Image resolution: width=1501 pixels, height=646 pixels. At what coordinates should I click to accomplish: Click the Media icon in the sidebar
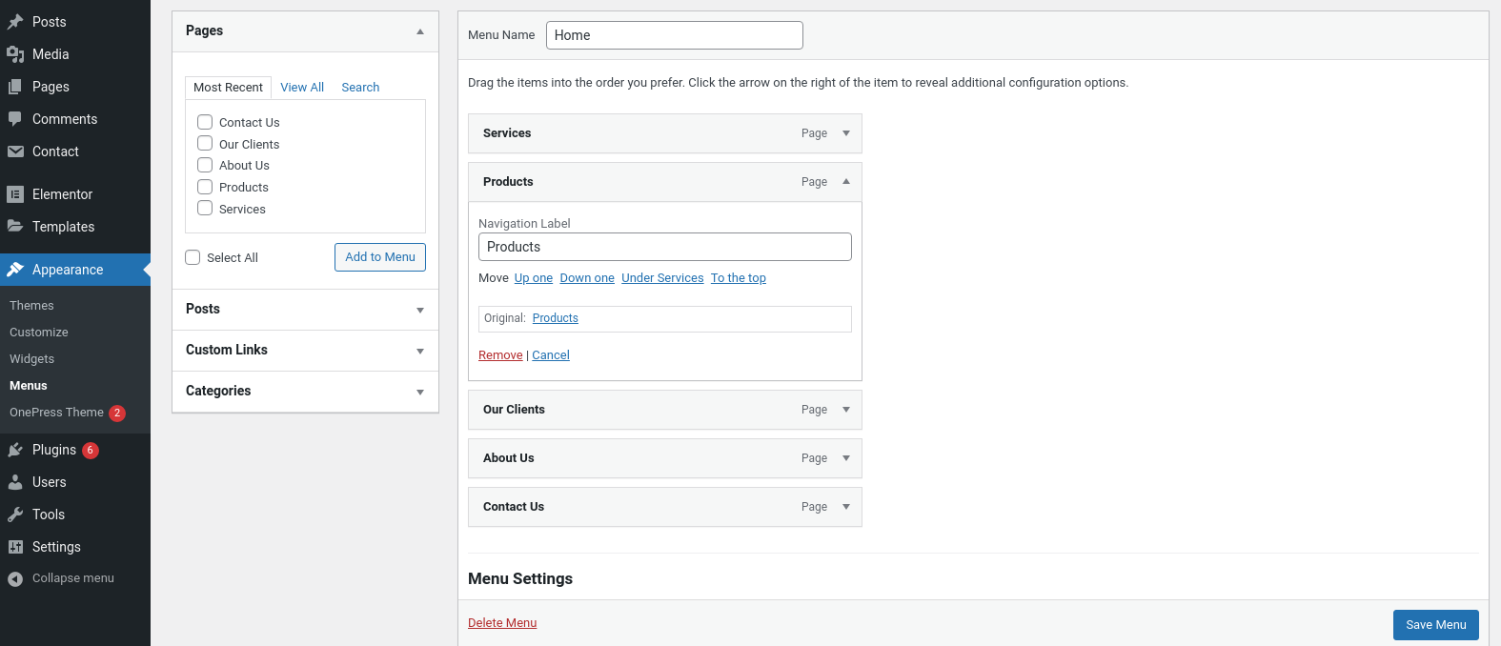pos(15,54)
